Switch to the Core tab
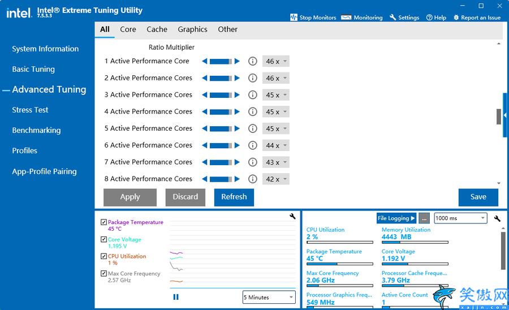 (128, 29)
